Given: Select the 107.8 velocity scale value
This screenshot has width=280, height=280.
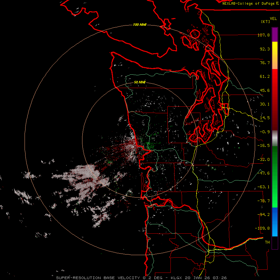Looking at the screenshot, I should tap(264, 35).
